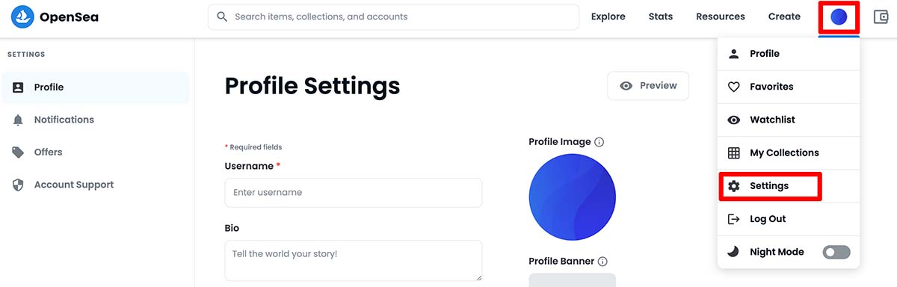Click the Preview button

pos(648,86)
